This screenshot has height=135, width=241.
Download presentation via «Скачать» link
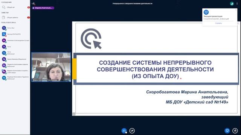coord(218,23)
